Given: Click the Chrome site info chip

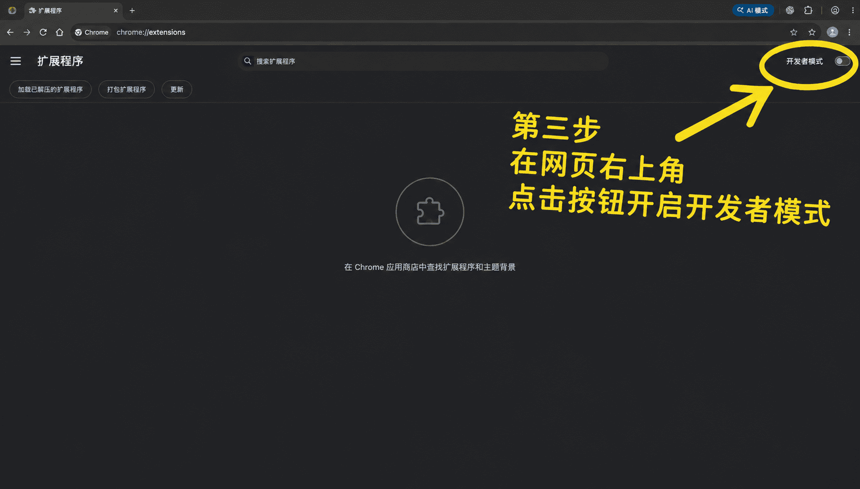Looking at the screenshot, I should pos(92,32).
